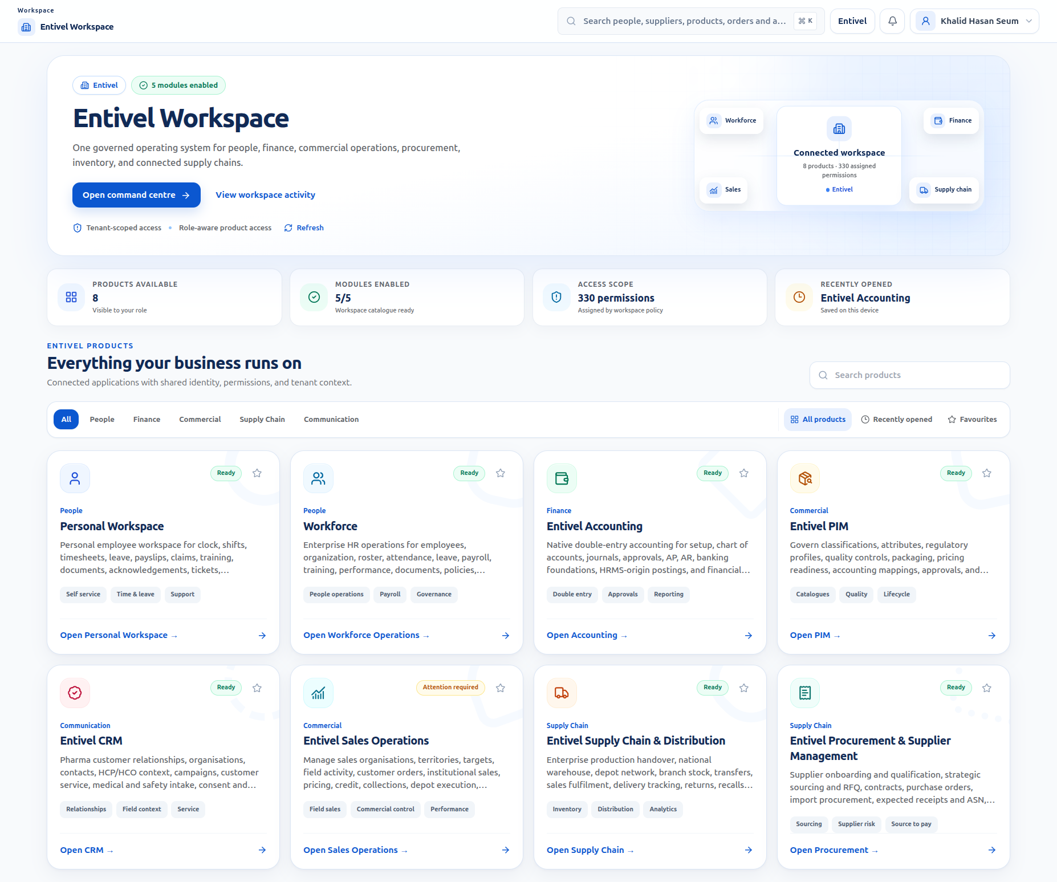Click the Entivel PIM package icon
Screen dimensions: 1057x882
click(805, 478)
